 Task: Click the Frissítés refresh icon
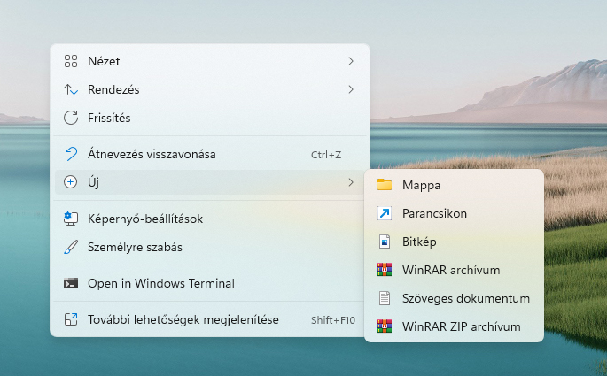coord(72,118)
